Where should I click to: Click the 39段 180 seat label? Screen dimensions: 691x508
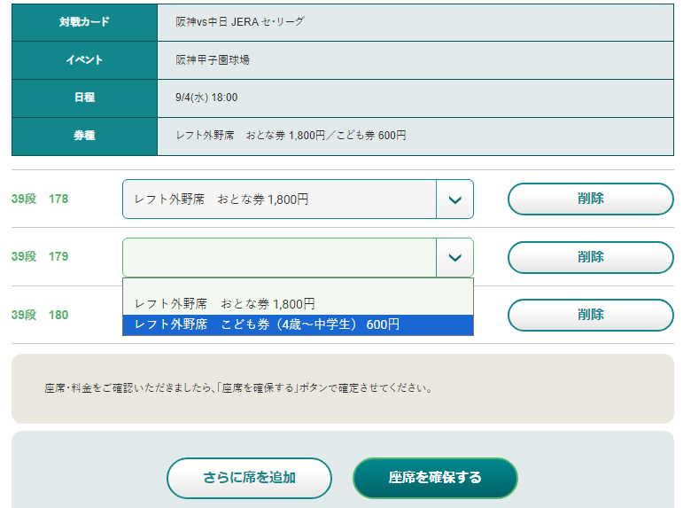tap(40, 315)
